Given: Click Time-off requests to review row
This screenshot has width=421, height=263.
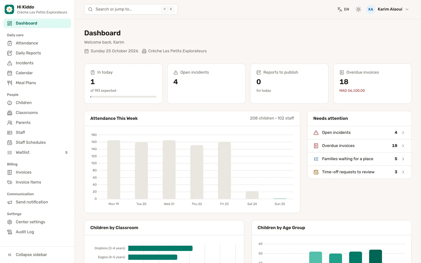Looking at the screenshot, I should point(359,172).
